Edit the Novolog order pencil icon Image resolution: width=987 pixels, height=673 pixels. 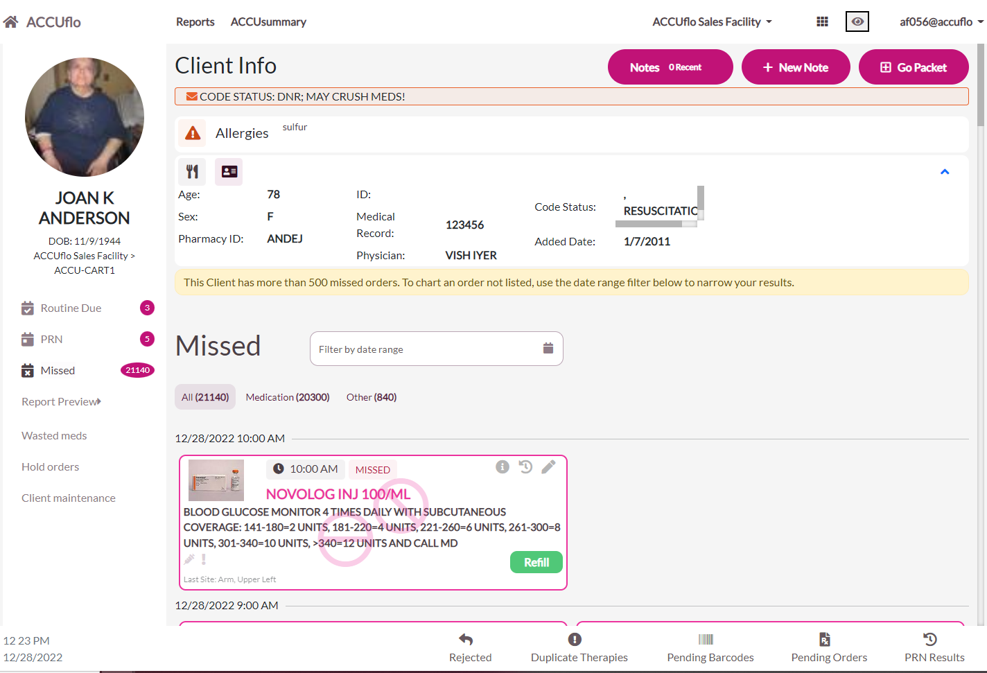pyautogui.click(x=548, y=466)
